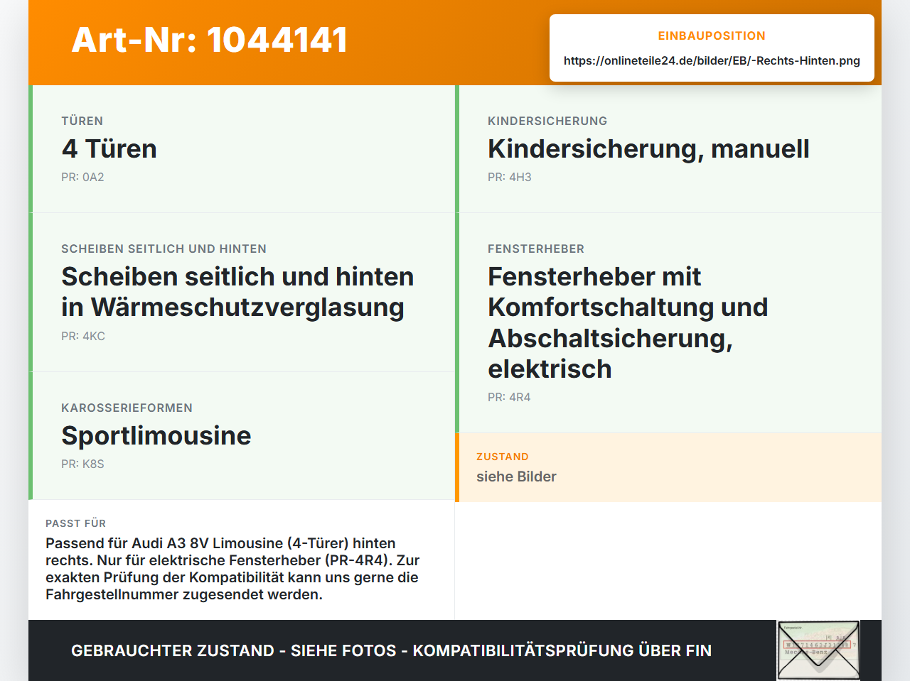This screenshot has height=681, width=910.
Task: Click the FENSTERHEBER label
Action: tap(536, 249)
